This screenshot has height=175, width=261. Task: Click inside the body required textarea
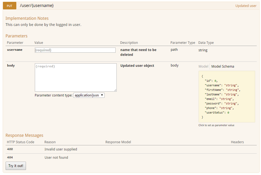(x=75, y=77)
